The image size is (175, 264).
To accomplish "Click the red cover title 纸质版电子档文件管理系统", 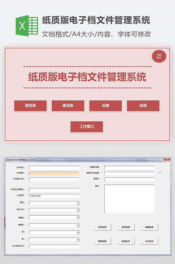I will (87, 77).
